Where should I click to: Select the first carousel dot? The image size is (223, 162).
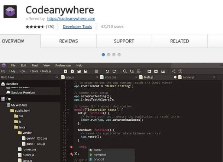point(103,55)
